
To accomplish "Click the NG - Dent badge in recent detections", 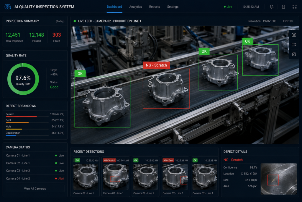I will [x=168, y=160].
